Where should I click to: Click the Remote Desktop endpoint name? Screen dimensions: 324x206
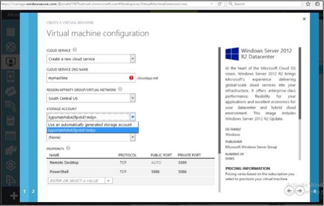pos(64,162)
